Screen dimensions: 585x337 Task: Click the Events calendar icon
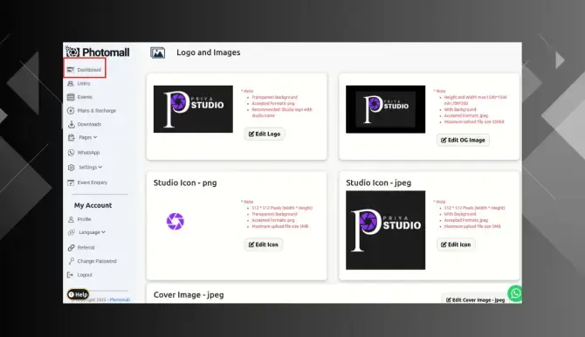[x=71, y=97]
